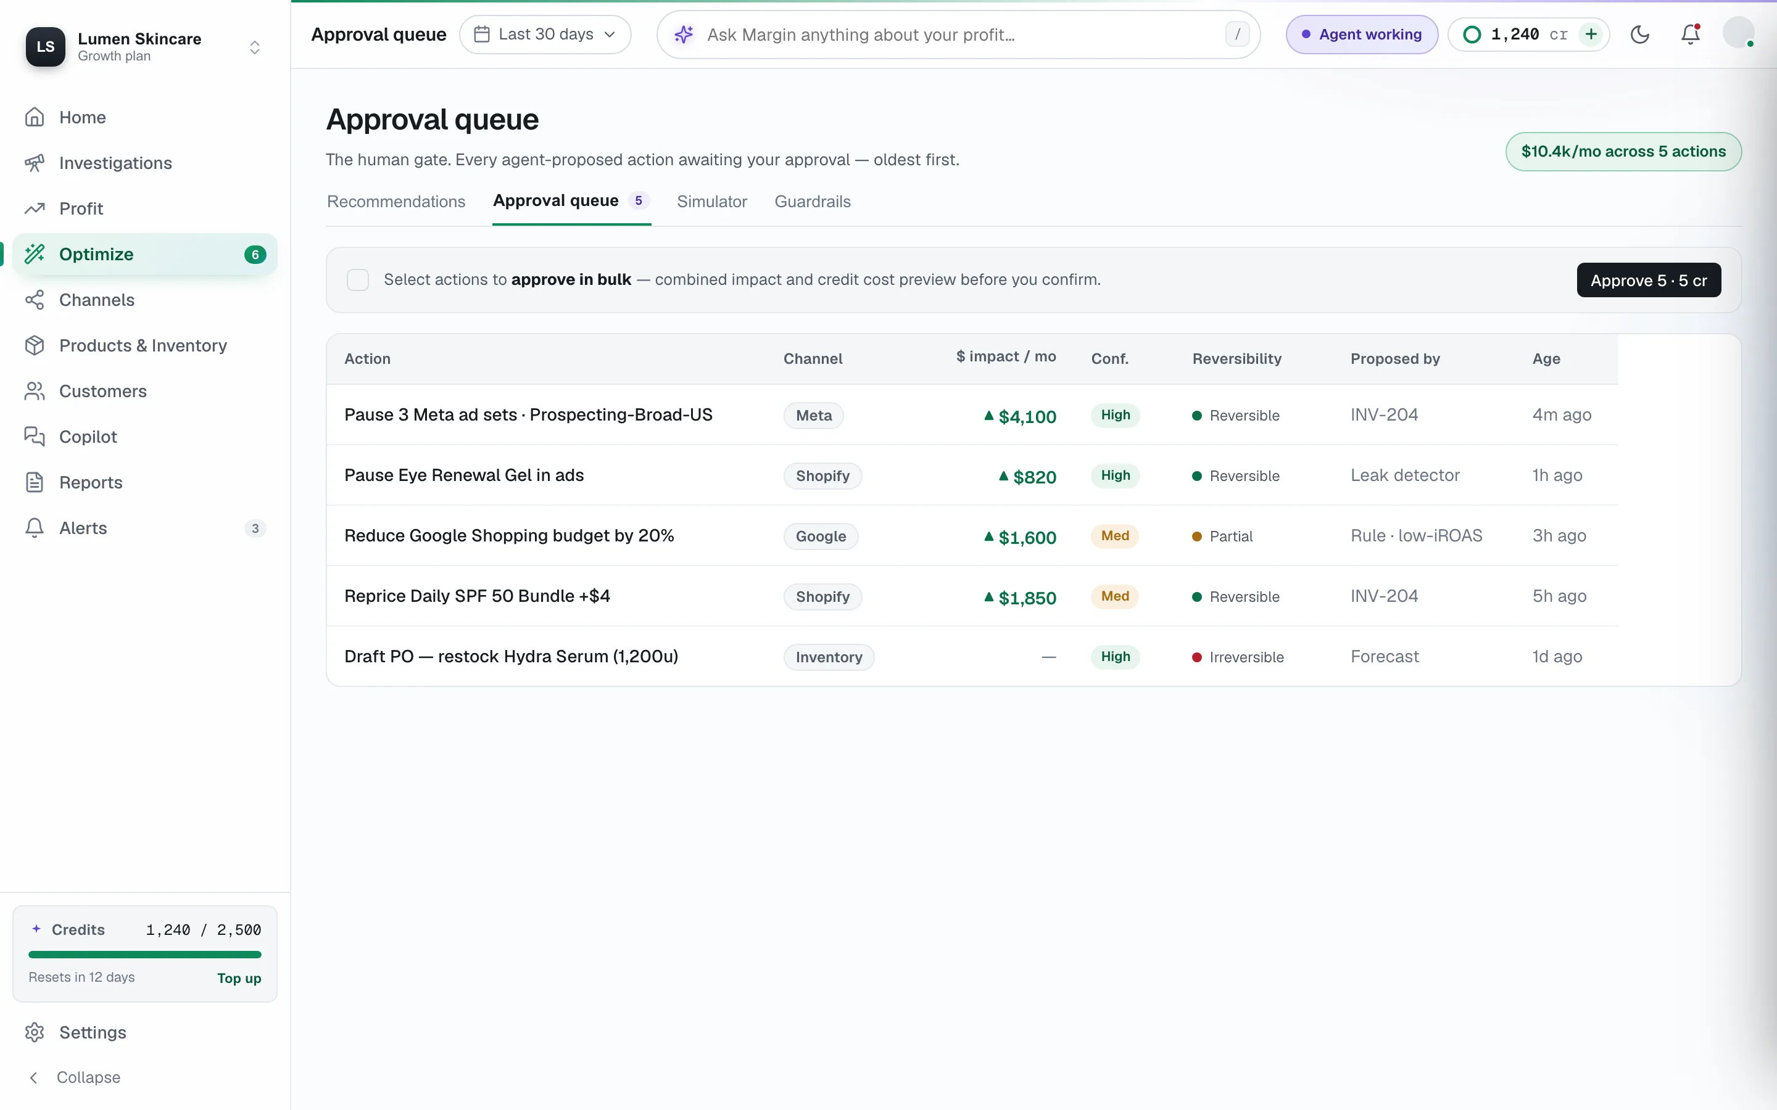
Task: Open the Guardrails tab
Action: (812, 201)
